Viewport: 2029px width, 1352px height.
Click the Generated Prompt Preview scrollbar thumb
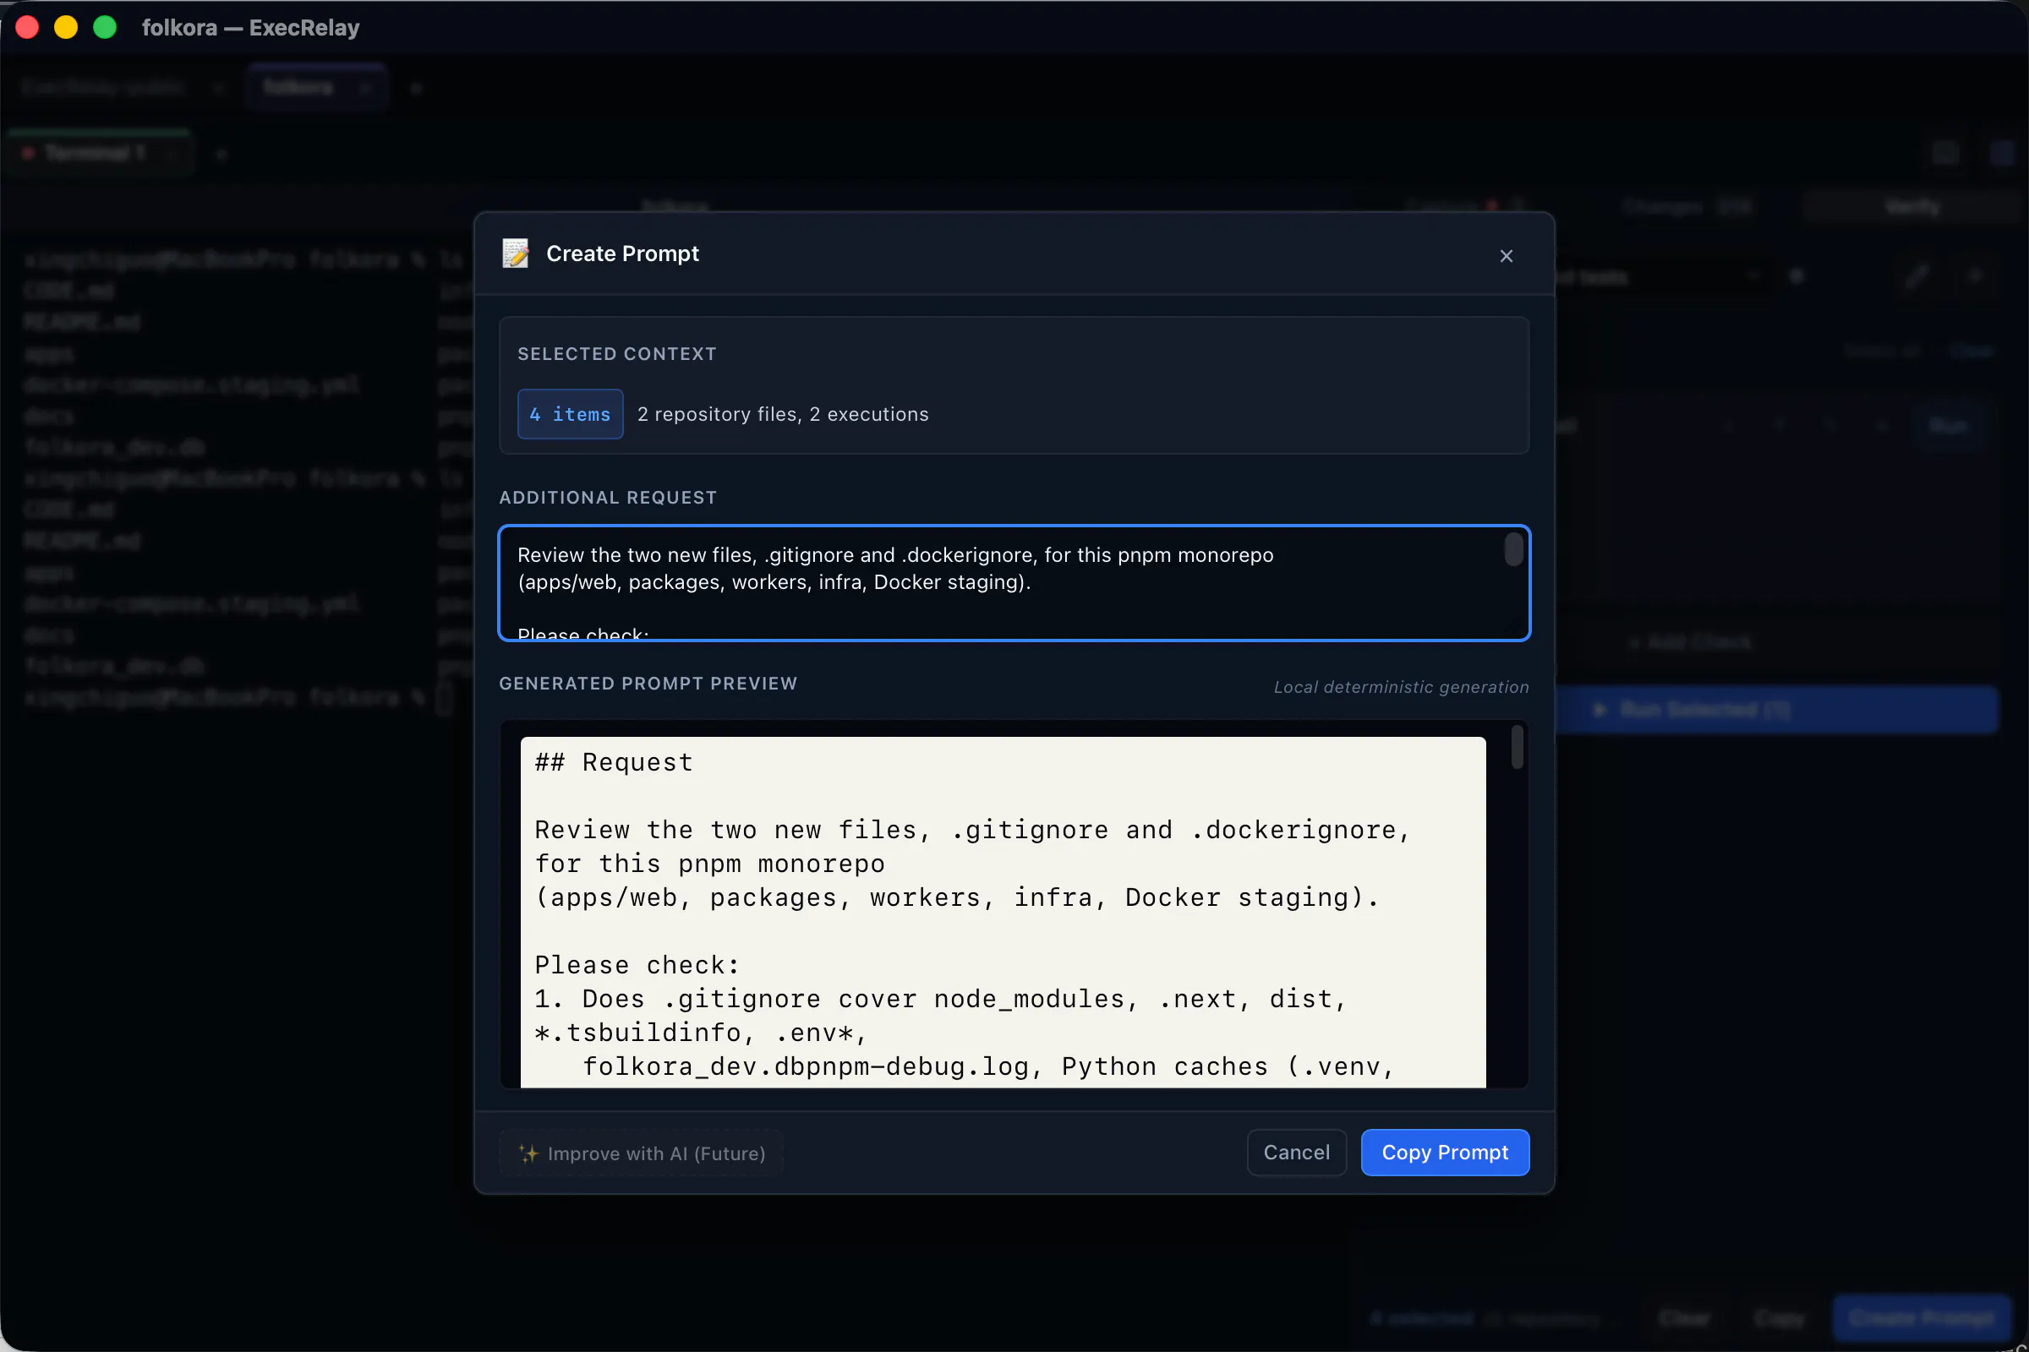tap(1518, 748)
